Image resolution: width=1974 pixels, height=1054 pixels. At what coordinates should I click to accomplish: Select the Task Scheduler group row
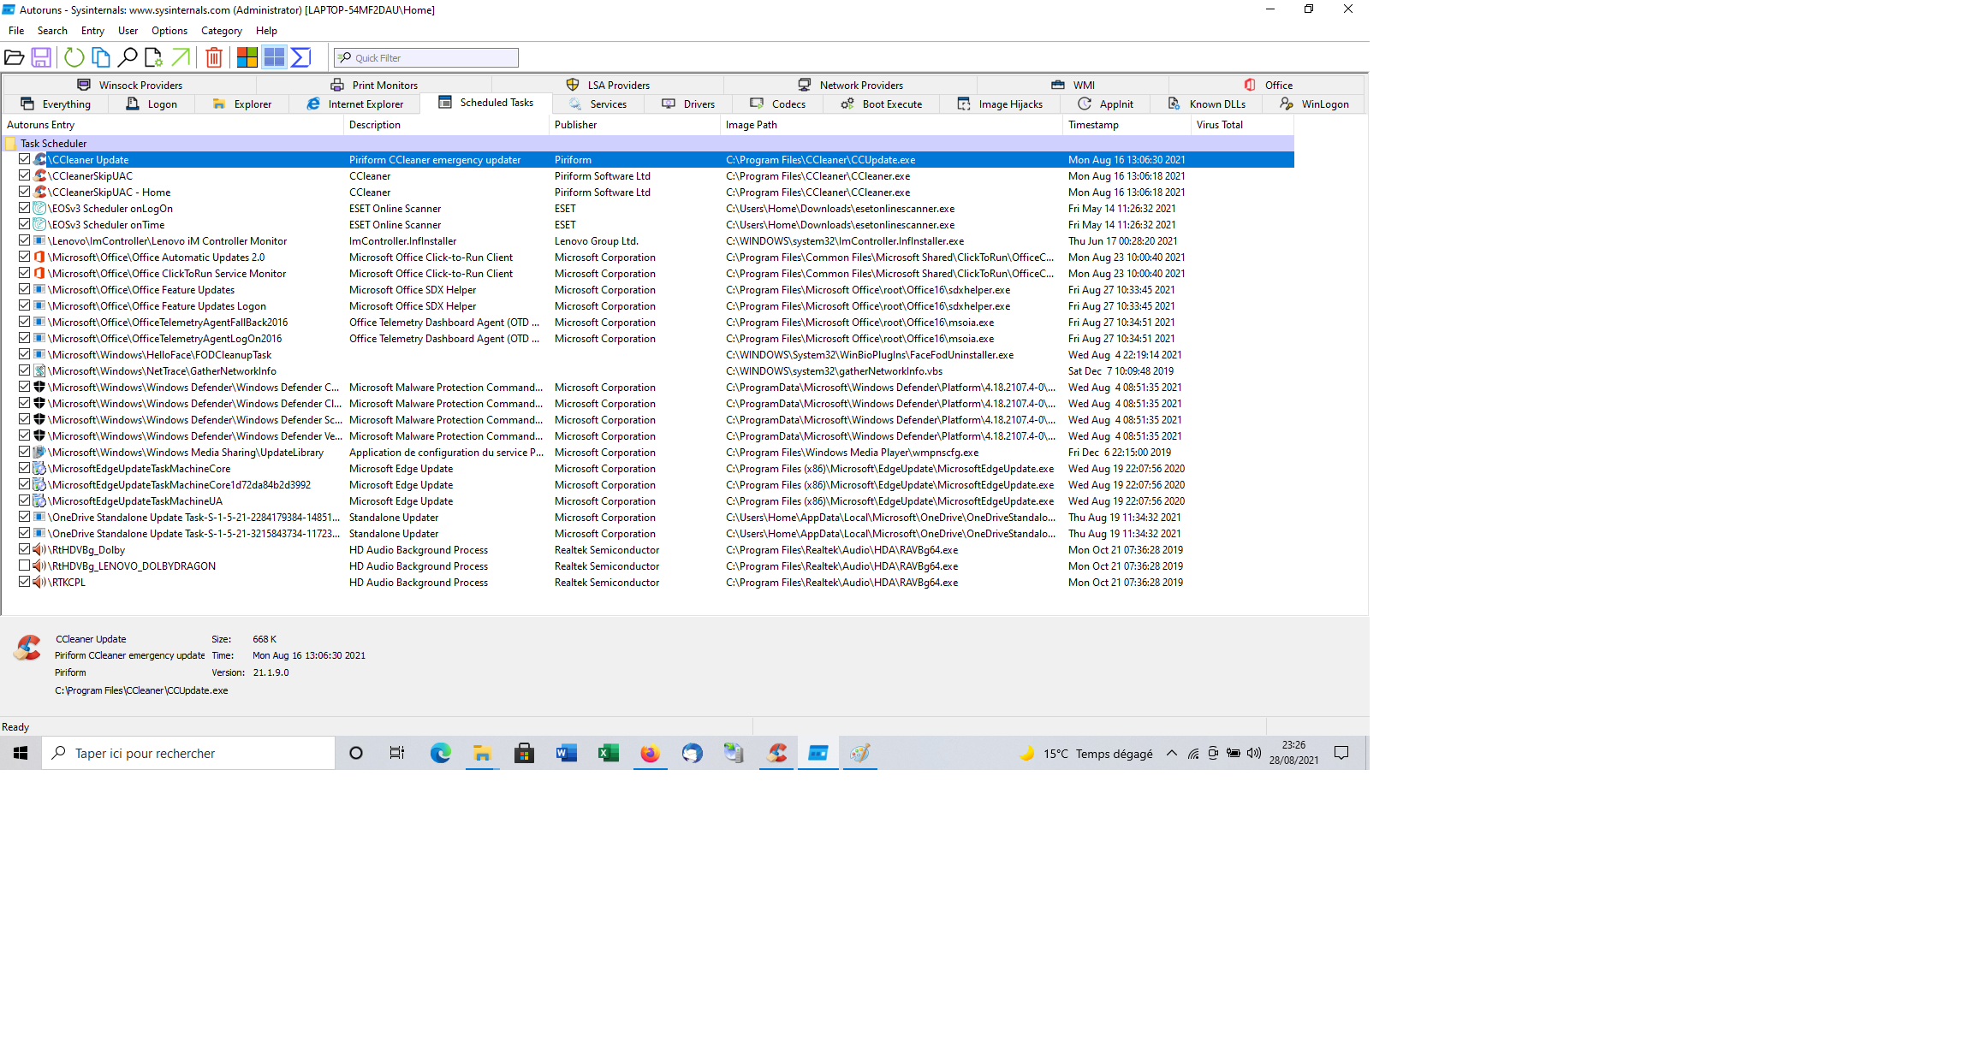647,143
